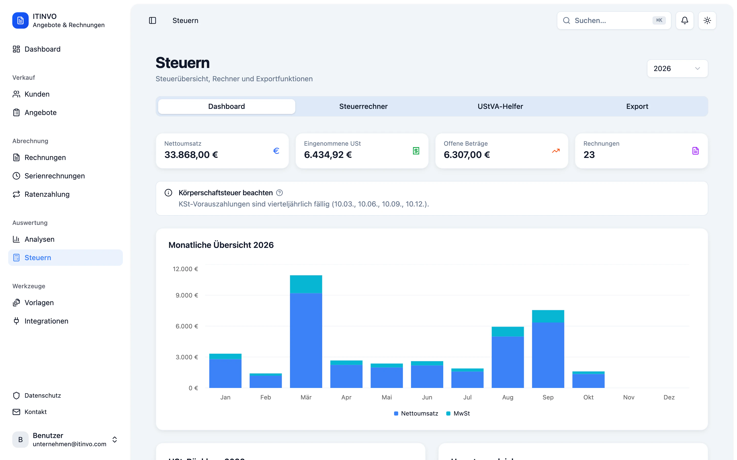Click the trend arrow in Offene Beträge card

point(556,151)
